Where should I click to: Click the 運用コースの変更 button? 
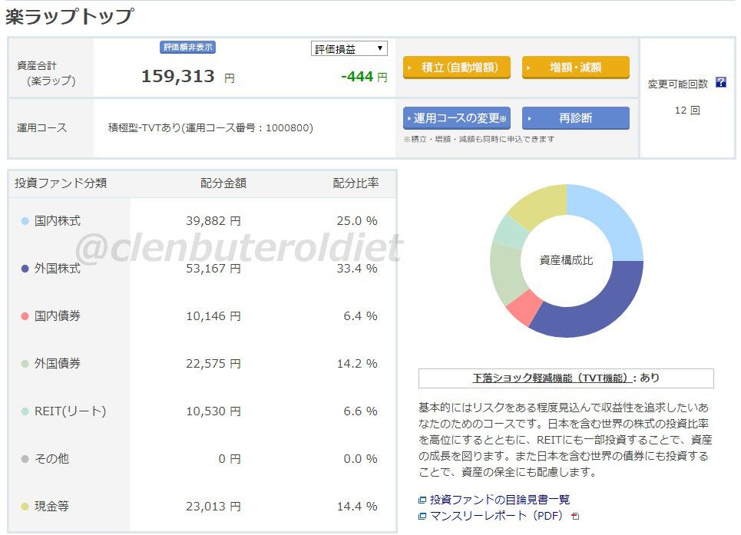tap(457, 118)
